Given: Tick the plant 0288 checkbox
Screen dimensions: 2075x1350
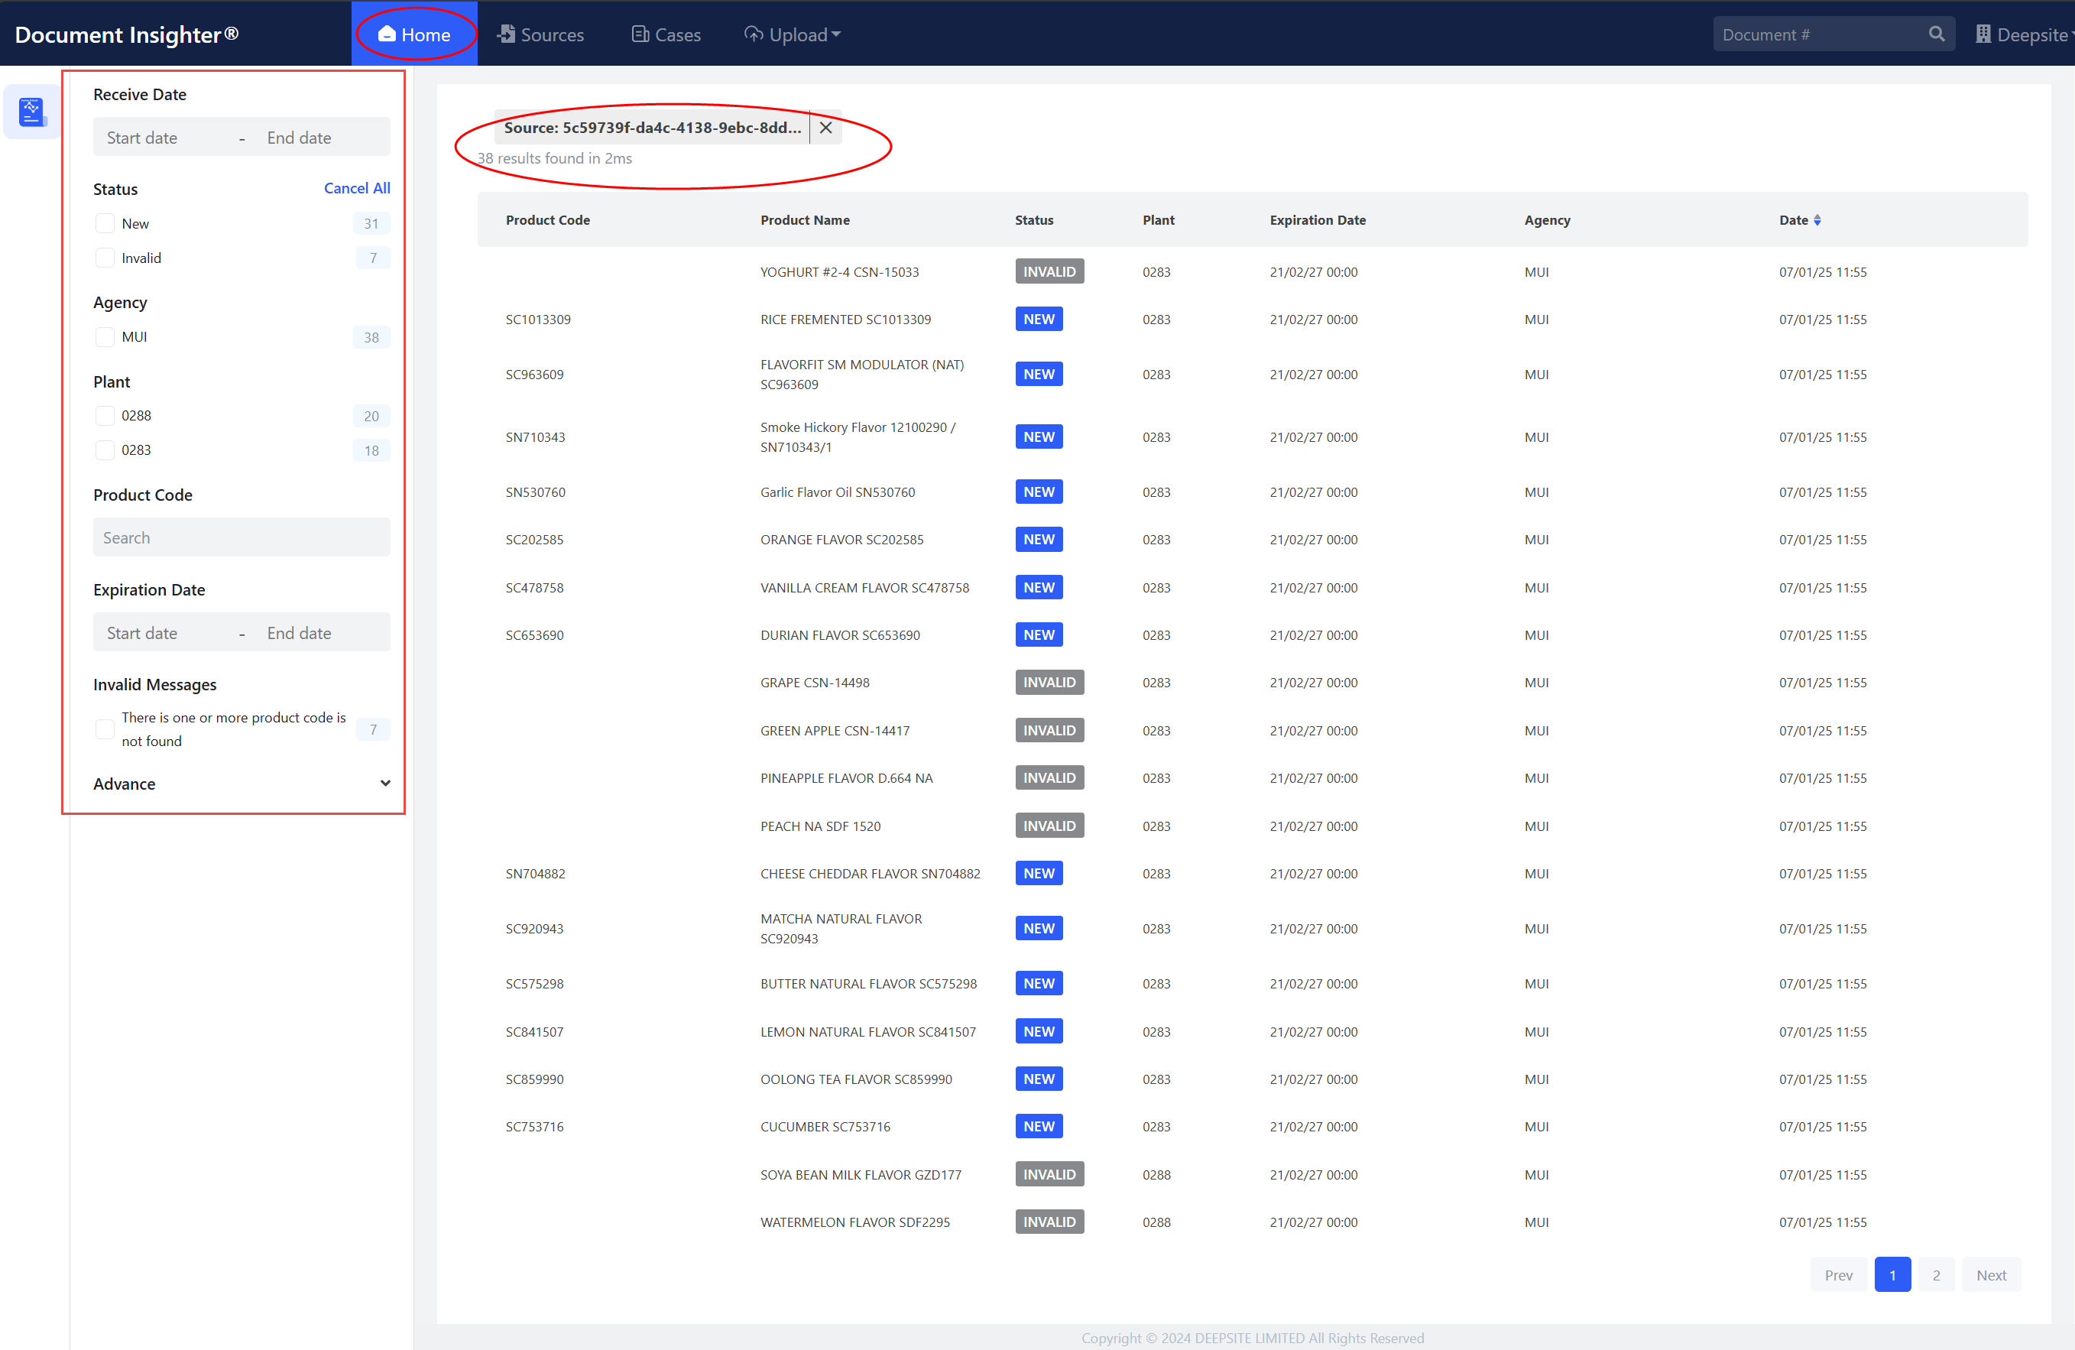Looking at the screenshot, I should click(x=105, y=415).
